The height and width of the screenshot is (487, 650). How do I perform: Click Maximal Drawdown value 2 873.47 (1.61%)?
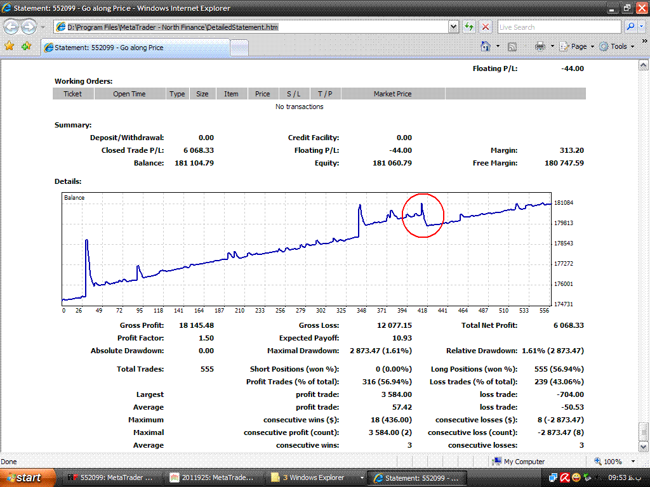[381, 351]
